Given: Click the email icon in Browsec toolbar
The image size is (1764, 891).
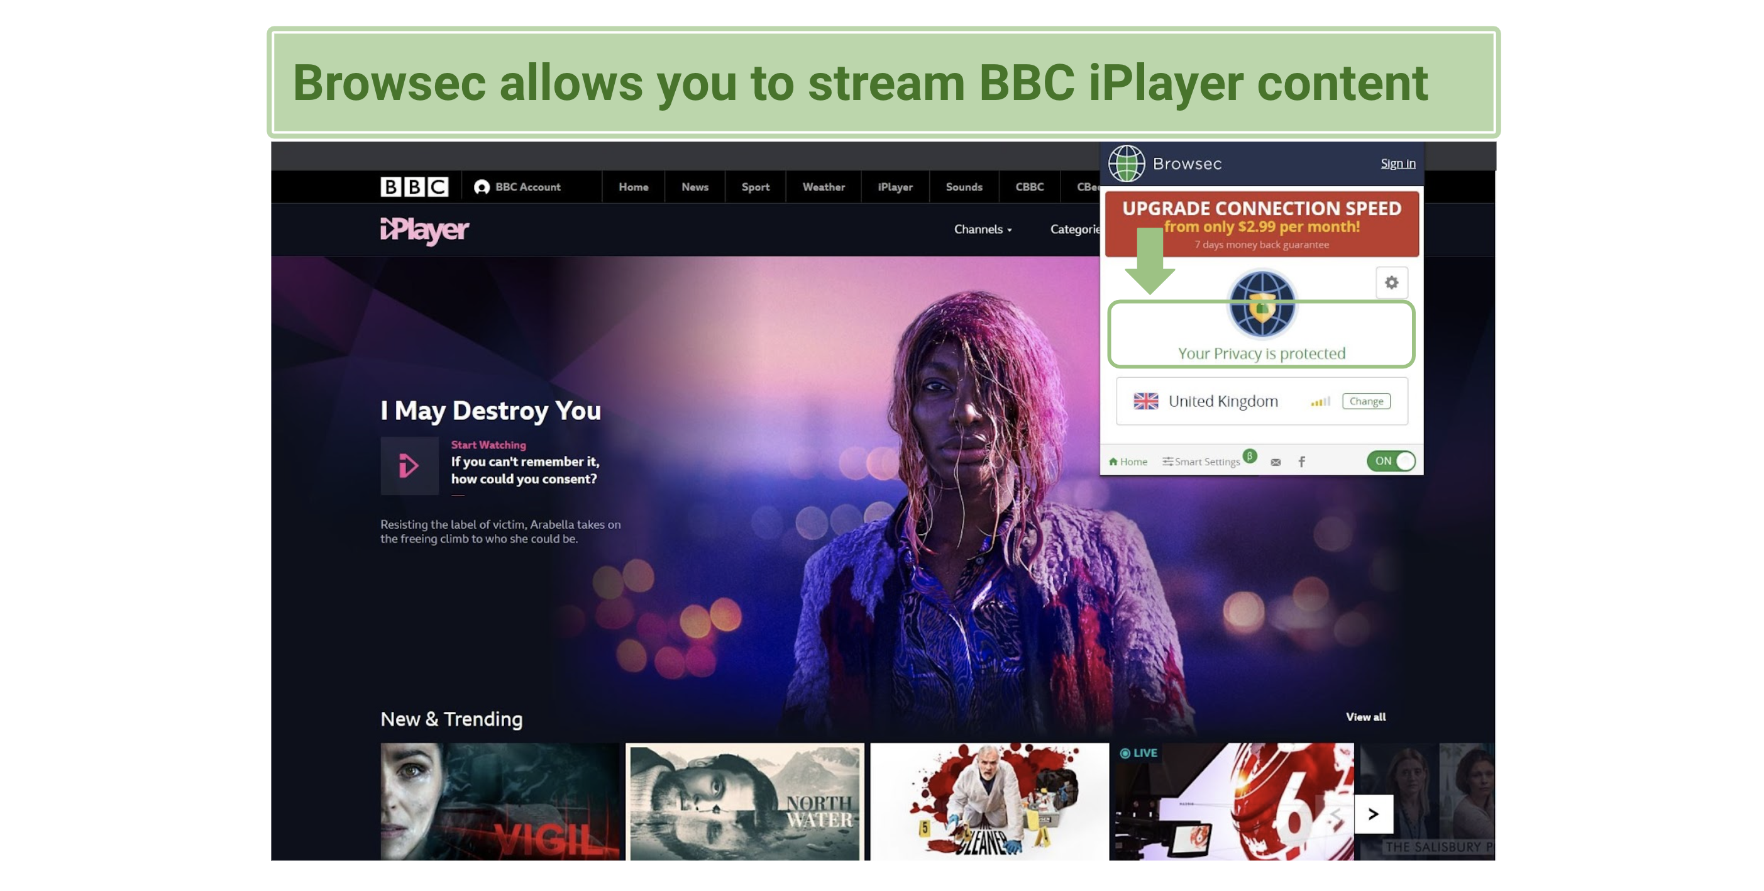Looking at the screenshot, I should coord(1274,460).
